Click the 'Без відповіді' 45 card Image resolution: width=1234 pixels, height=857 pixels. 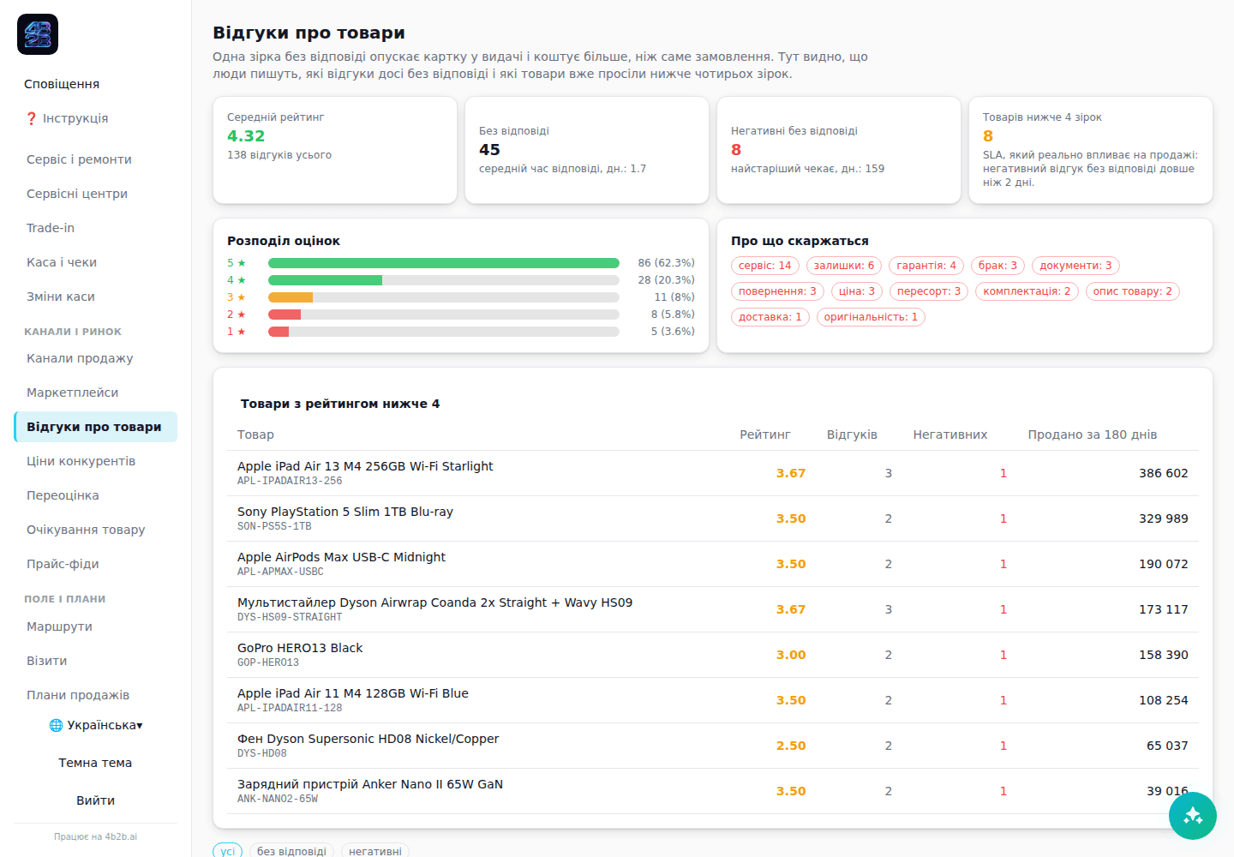(x=587, y=150)
